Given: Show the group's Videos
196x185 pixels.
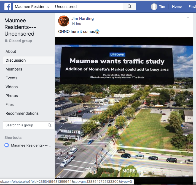Looking at the screenshot, I should 12,87.
